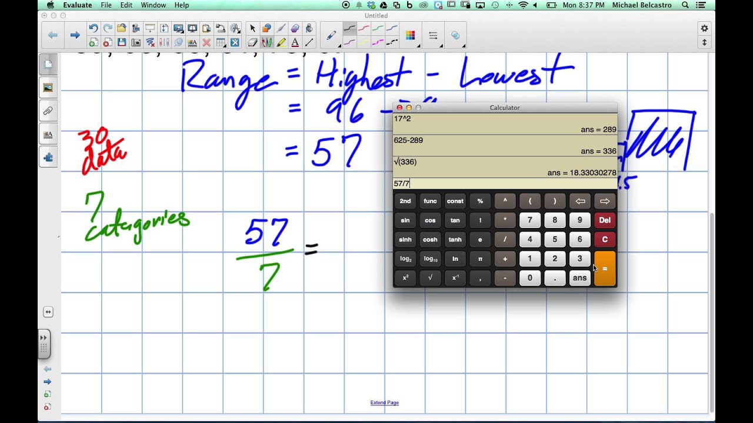The height and width of the screenshot is (423, 753).
Task: Open the line properties dropdown
Action: coord(434,35)
